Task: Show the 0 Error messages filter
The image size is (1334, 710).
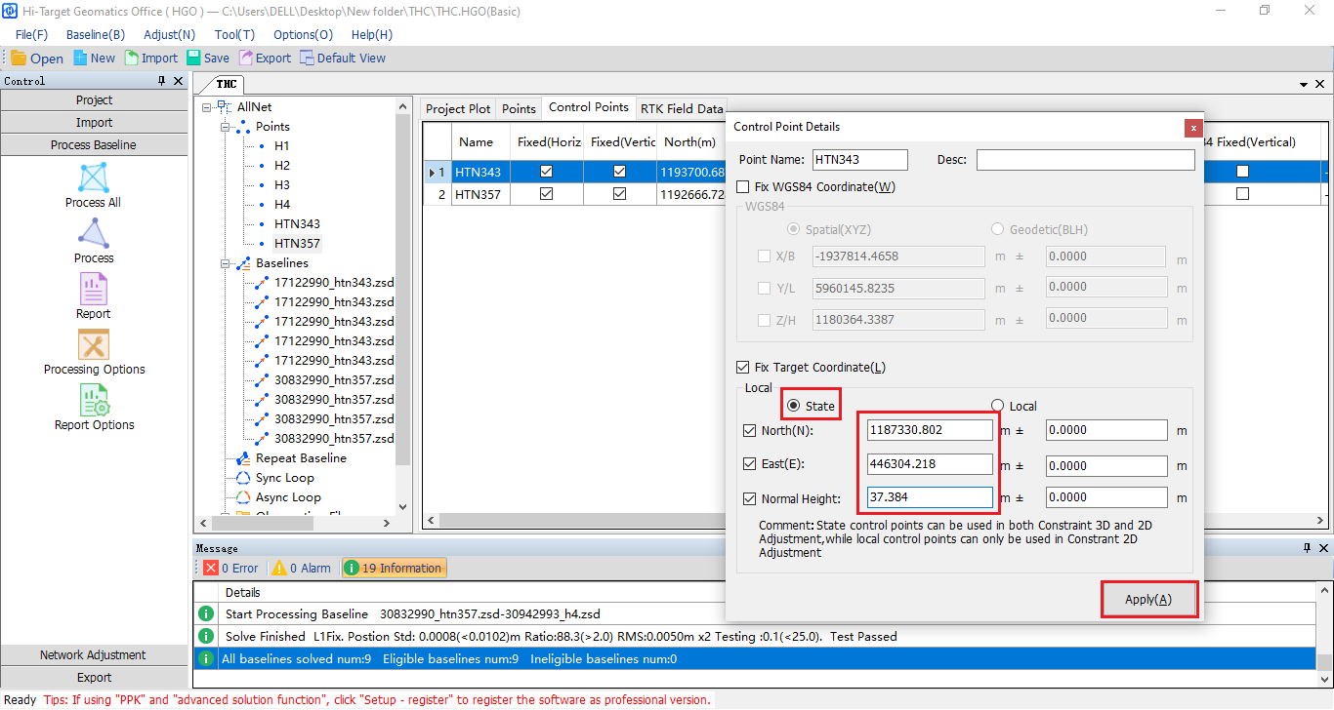Action: (231, 568)
